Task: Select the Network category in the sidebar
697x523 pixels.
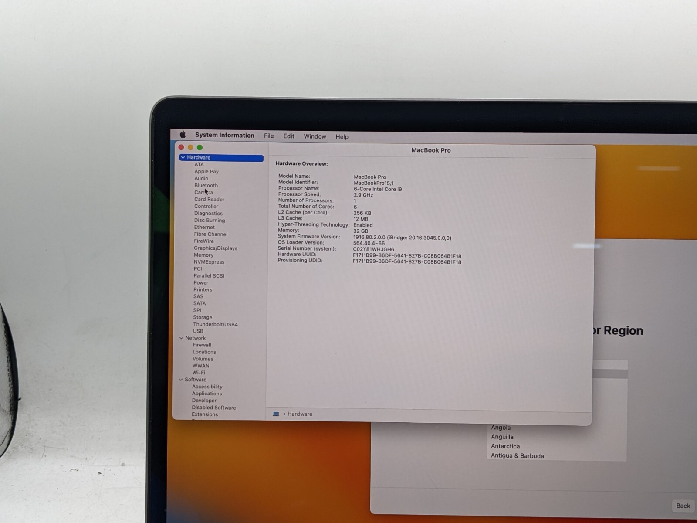Action: tap(195, 338)
